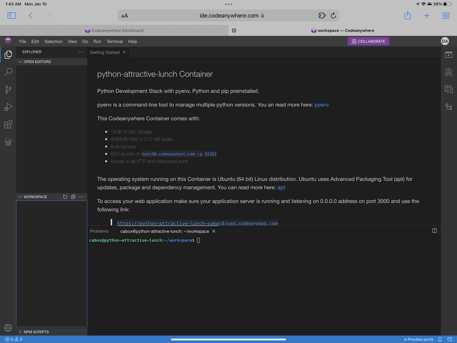The height and width of the screenshot is (343, 457).
Task: Click the Safari address bar
Action: [228, 16]
